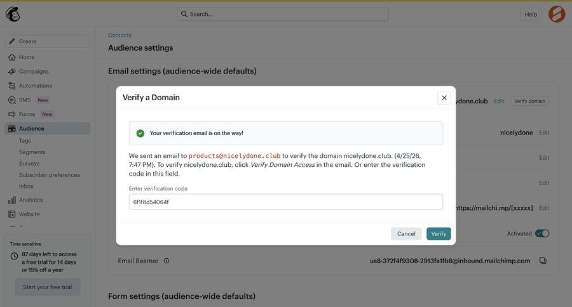The height and width of the screenshot is (307, 572).
Task: Click the search magnifier icon
Action: point(184,14)
